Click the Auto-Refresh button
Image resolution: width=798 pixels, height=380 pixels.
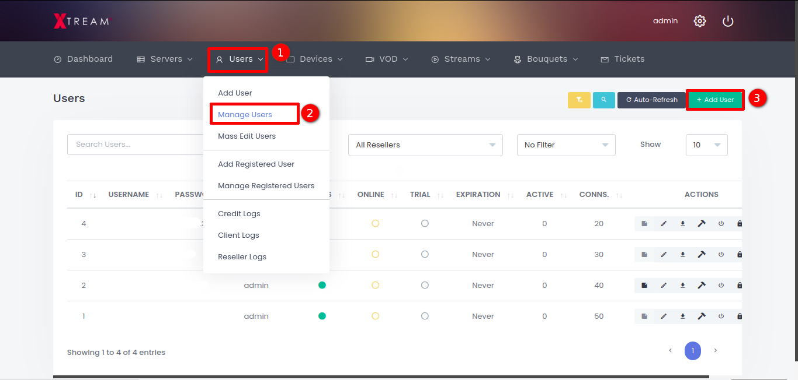(651, 100)
